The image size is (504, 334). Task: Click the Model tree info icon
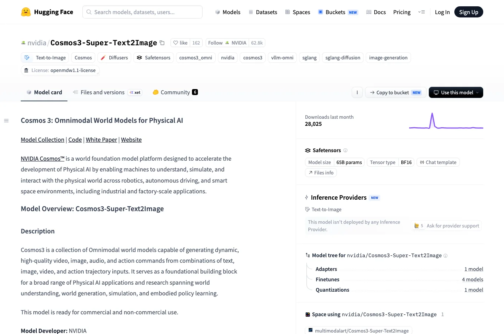[x=445, y=256]
